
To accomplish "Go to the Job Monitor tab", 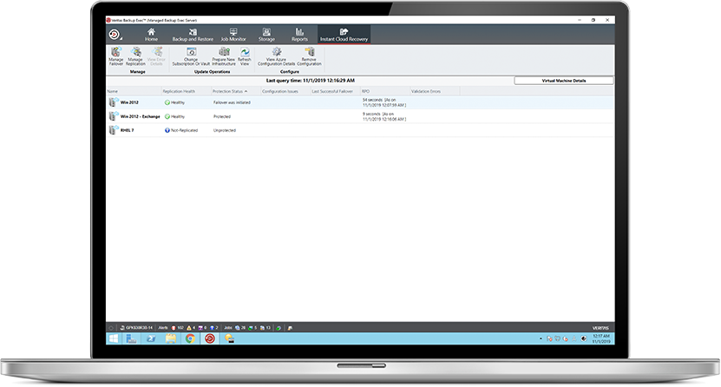I will coord(232,35).
